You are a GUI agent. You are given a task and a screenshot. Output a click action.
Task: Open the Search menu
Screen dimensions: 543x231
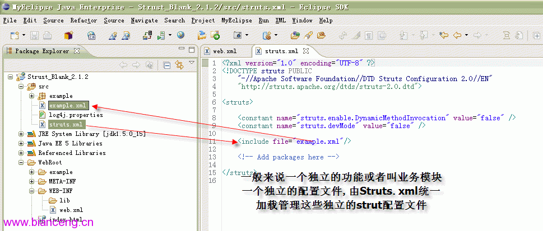point(174,20)
